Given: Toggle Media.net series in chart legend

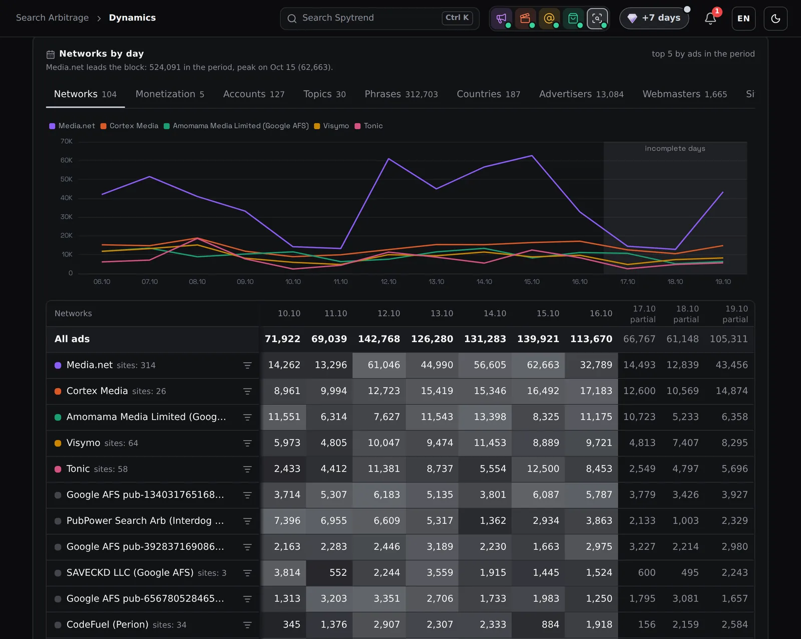Looking at the screenshot, I should (x=72, y=126).
